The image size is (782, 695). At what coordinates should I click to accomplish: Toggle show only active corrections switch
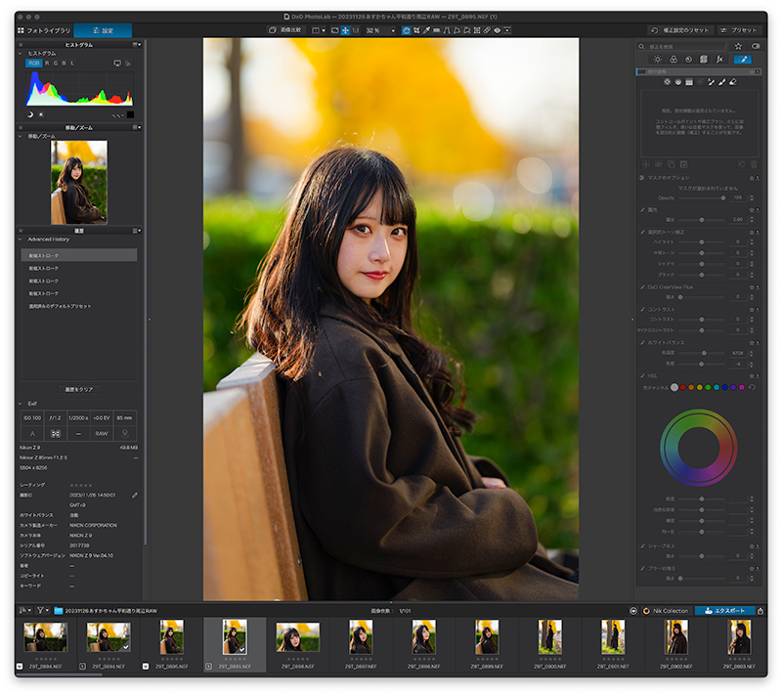pos(756,46)
